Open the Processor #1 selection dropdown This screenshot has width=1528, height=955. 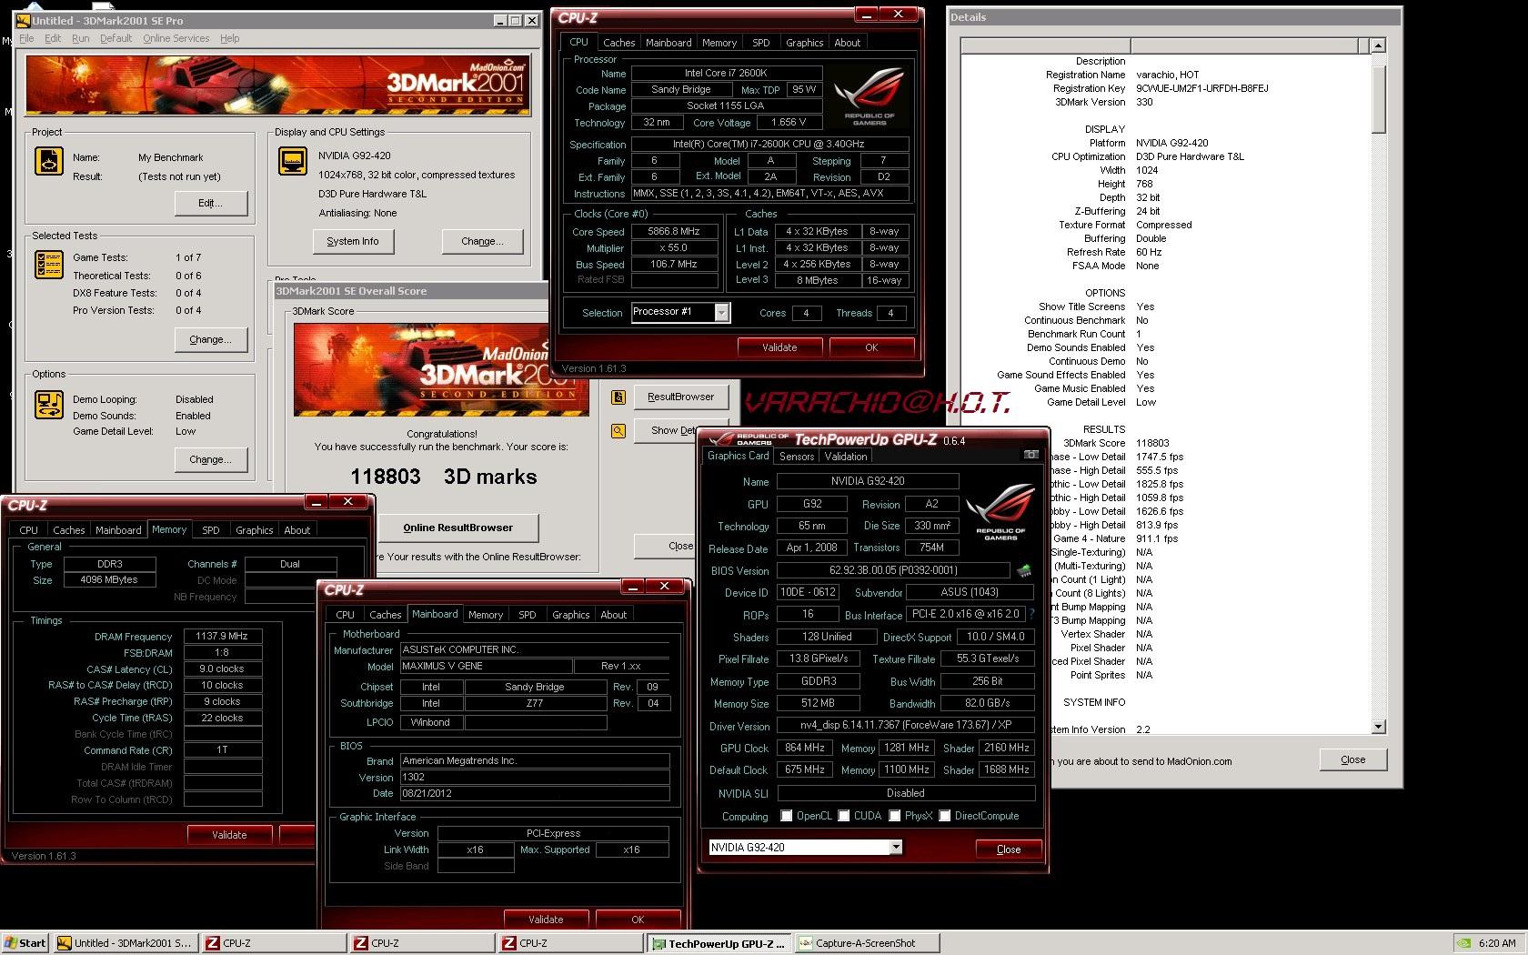[721, 313]
